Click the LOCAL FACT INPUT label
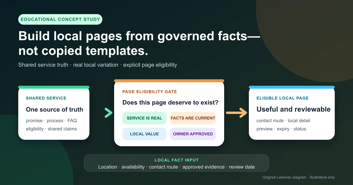Screen dimensions: 353x185 click(x=176, y=160)
